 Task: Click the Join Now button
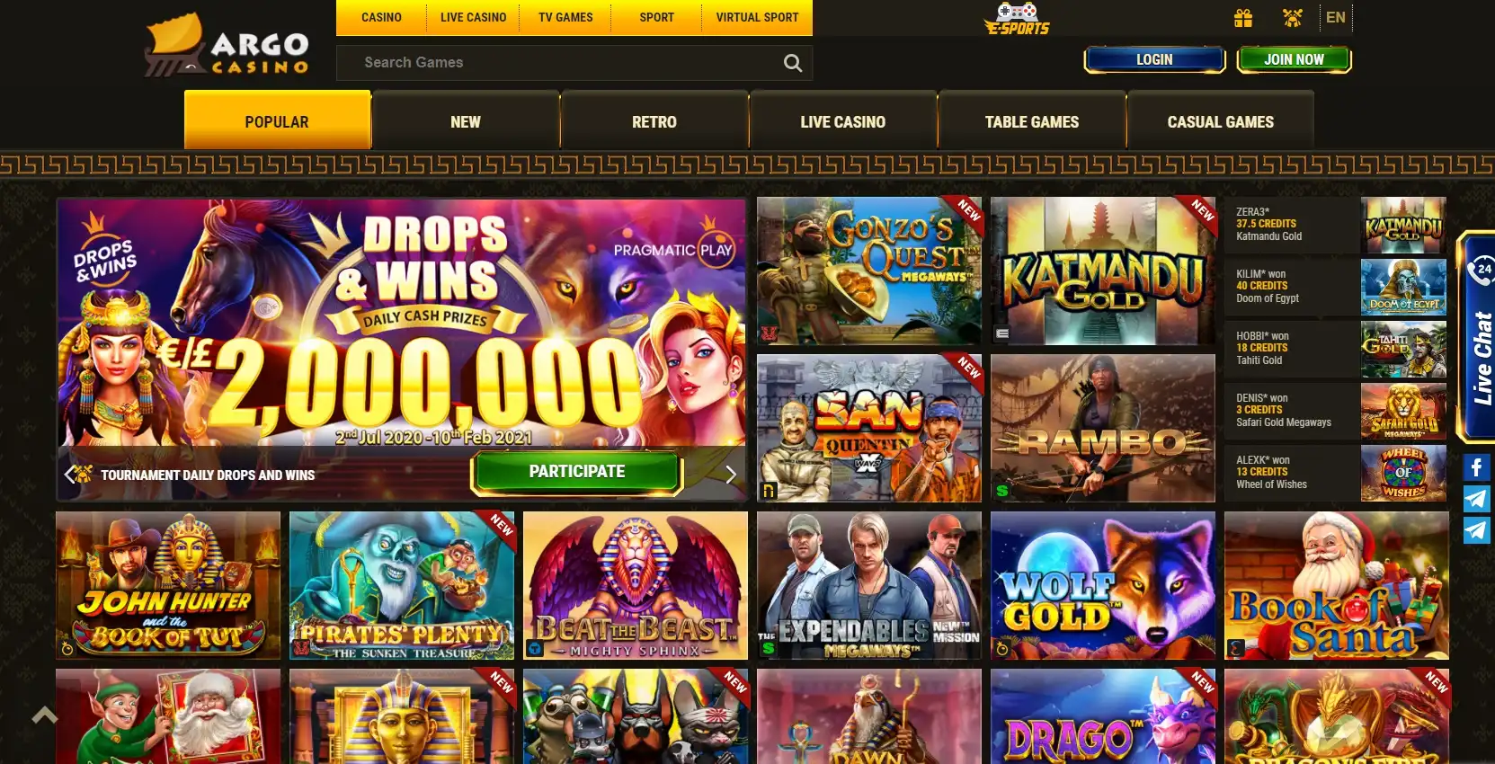[1294, 59]
